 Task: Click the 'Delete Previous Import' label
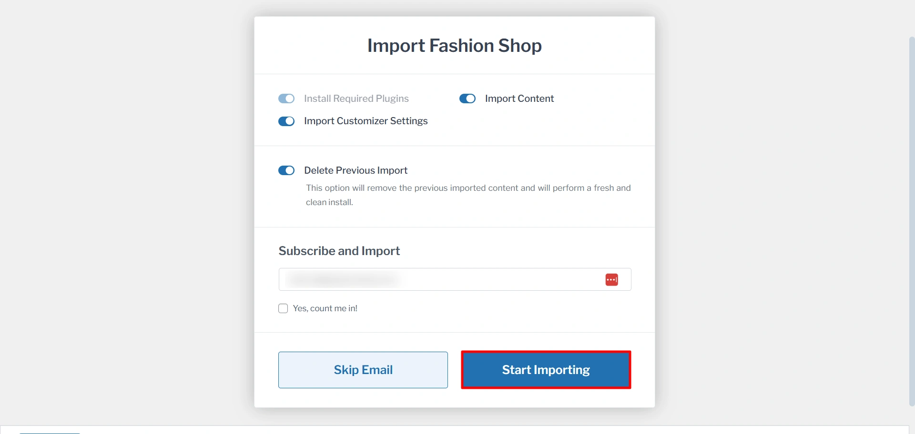point(356,170)
